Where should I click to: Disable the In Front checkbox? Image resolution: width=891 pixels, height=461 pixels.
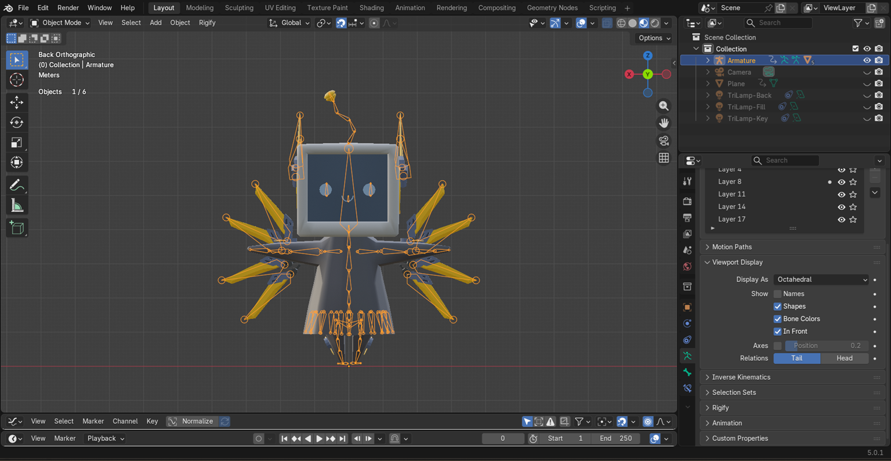coord(777,332)
